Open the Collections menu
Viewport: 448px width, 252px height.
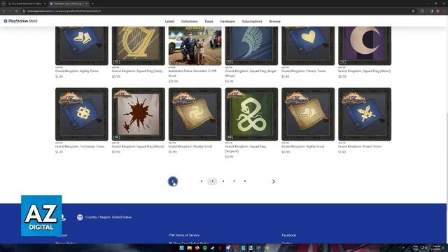(x=190, y=22)
